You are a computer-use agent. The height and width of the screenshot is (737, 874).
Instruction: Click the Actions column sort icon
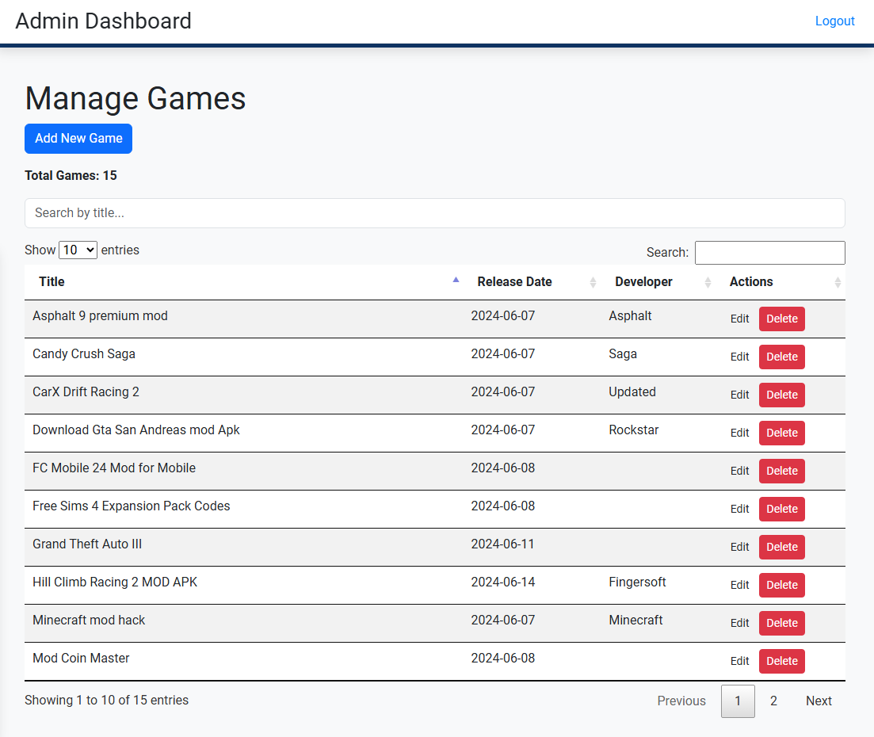coord(838,282)
